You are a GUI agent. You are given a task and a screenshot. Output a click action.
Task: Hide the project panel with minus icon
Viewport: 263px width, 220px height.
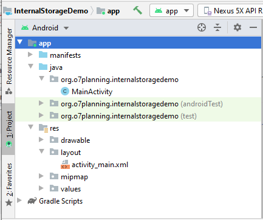[x=253, y=27]
